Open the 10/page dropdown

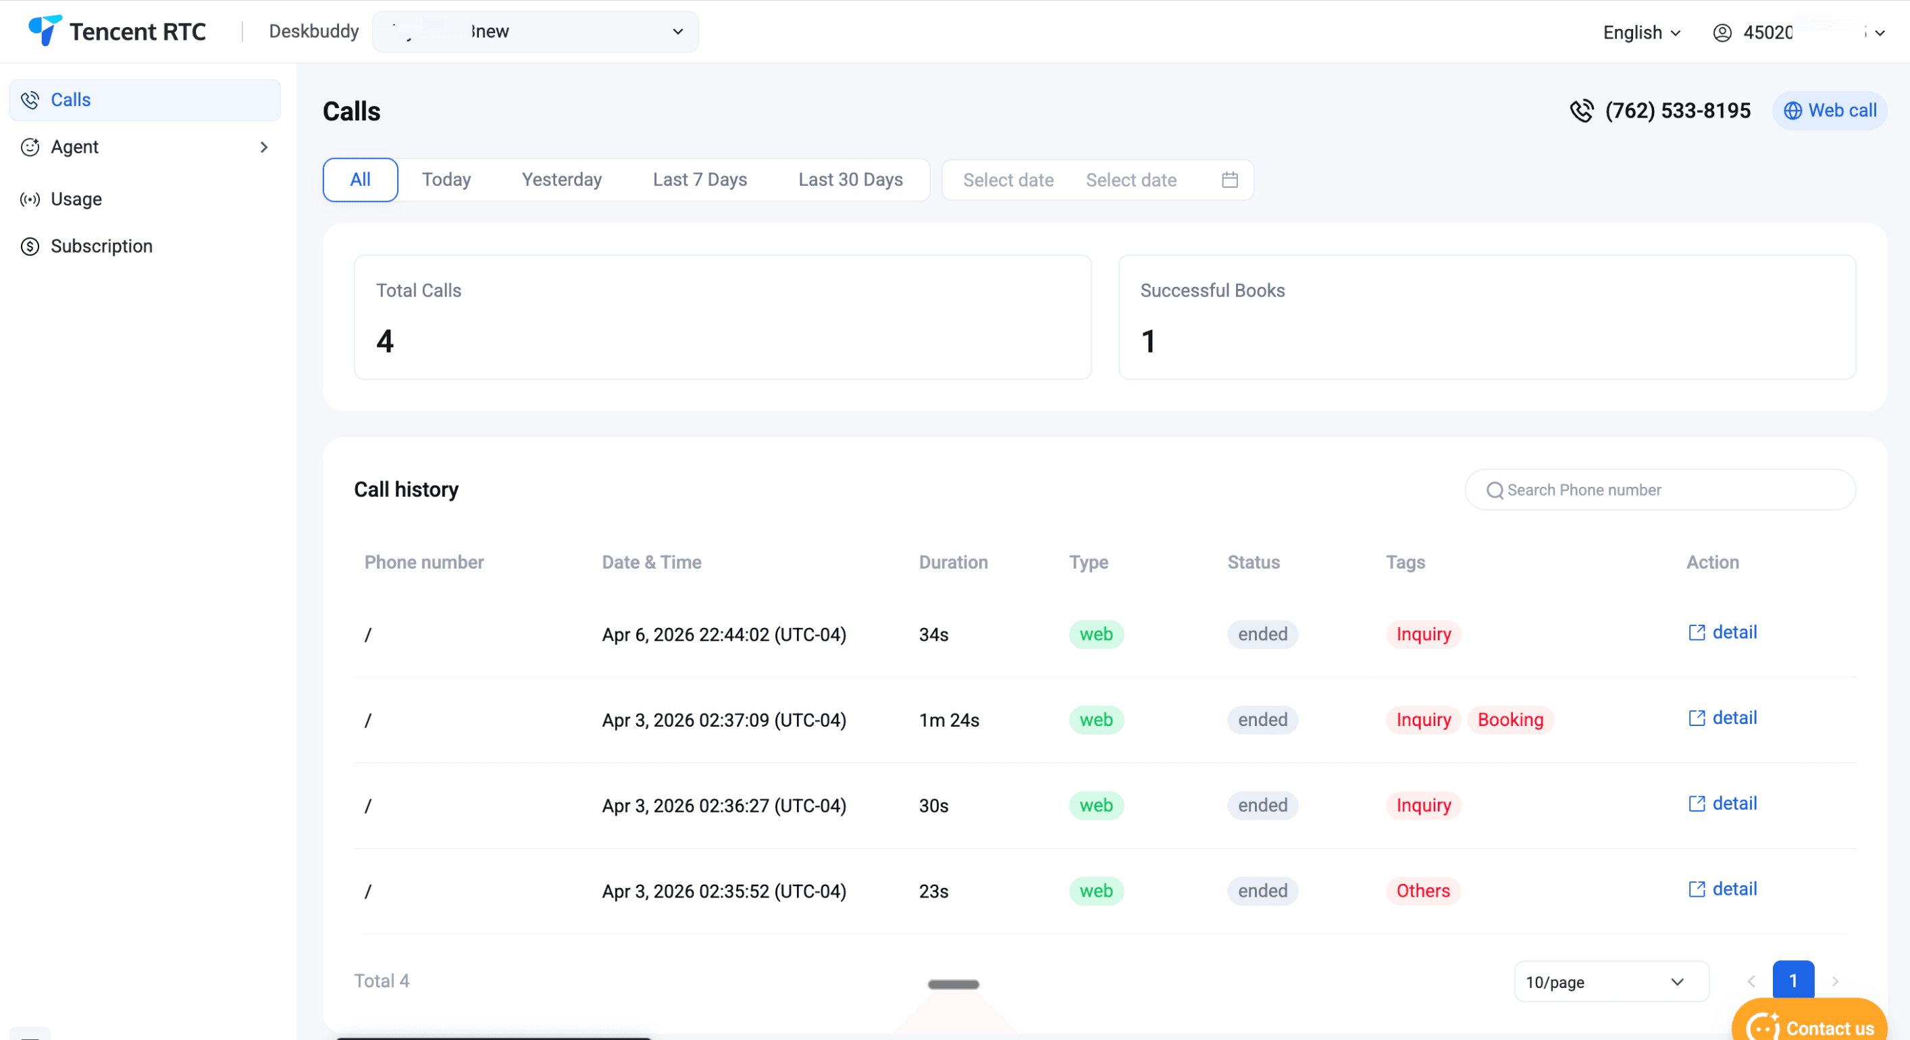point(1611,981)
